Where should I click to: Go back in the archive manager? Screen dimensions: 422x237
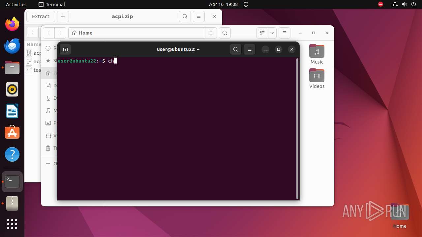click(x=32, y=33)
